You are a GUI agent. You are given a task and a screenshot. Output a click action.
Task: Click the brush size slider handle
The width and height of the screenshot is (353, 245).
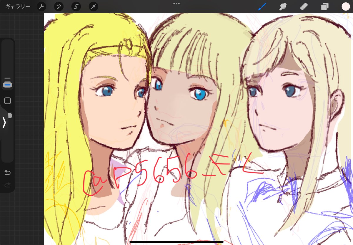pos(8,85)
